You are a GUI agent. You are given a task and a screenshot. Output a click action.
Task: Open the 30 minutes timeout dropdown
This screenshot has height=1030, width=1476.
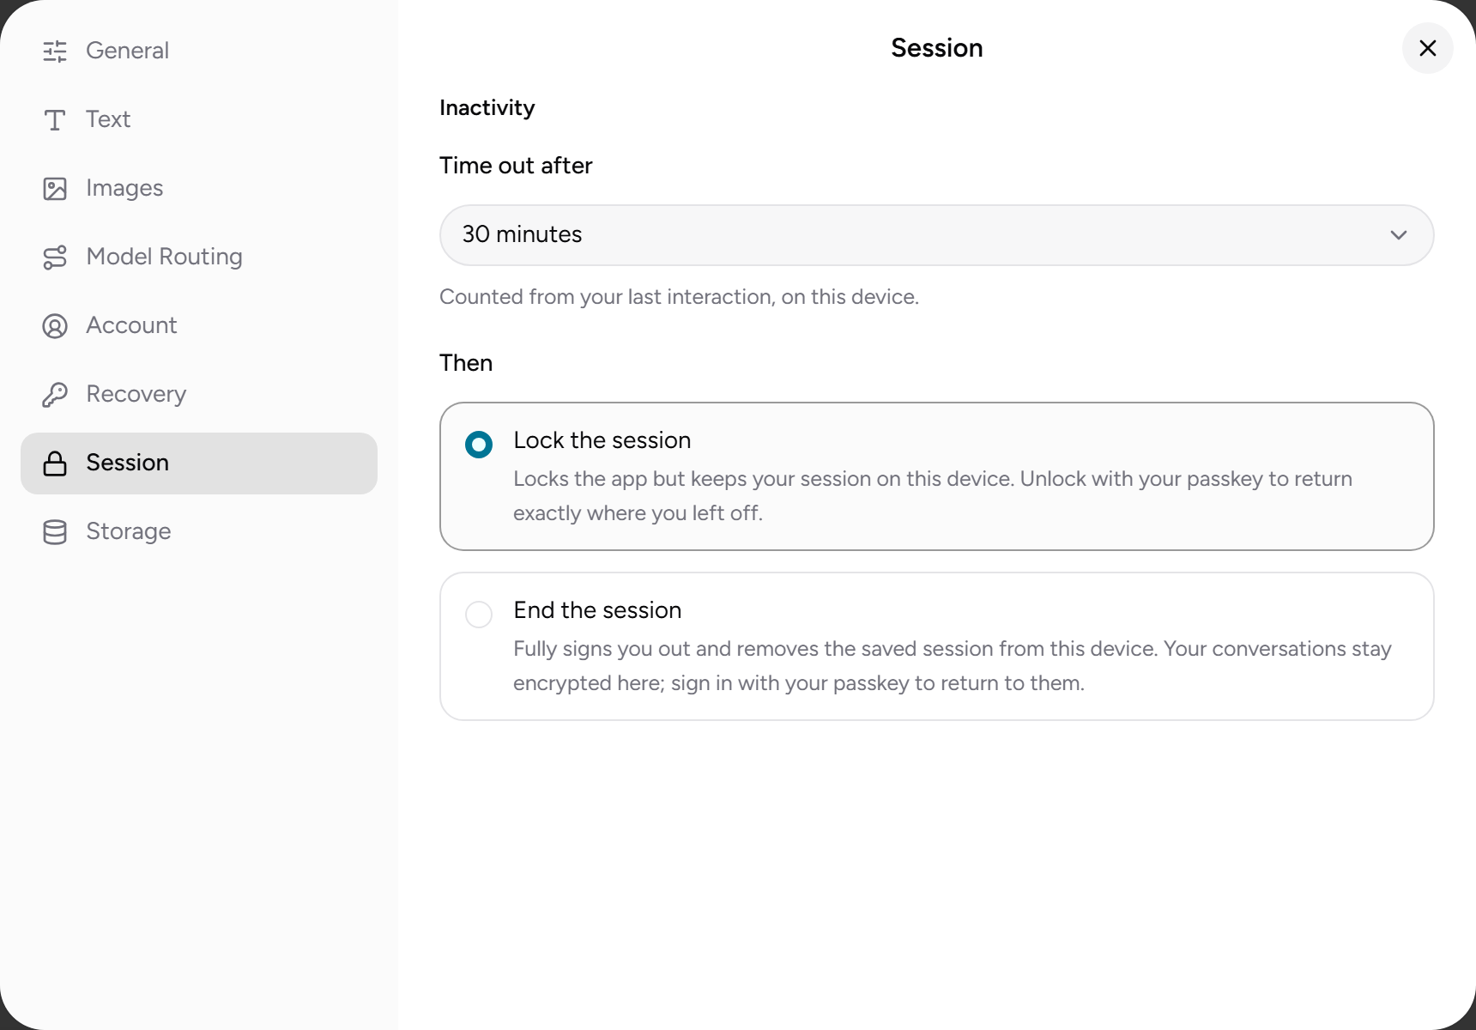(x=936, y=235)
